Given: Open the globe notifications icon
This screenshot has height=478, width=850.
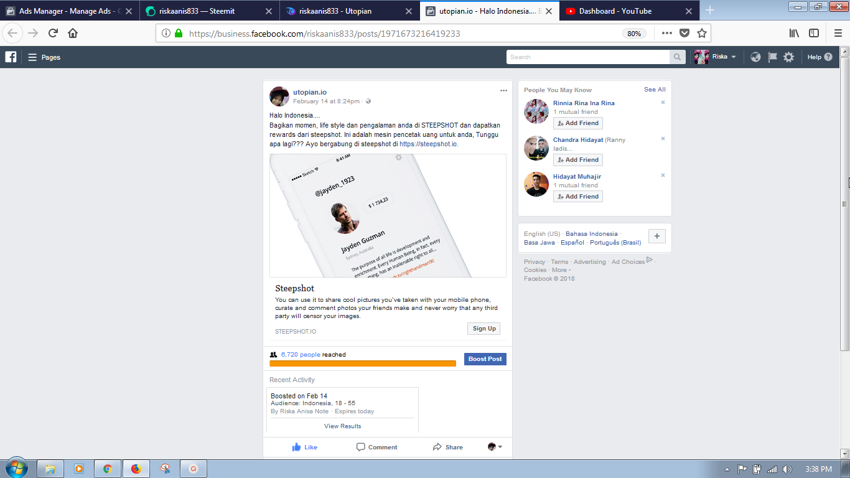Looking at the screenshot, I should [755, 57].
